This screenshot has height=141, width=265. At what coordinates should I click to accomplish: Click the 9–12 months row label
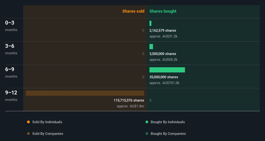point(11,96)
